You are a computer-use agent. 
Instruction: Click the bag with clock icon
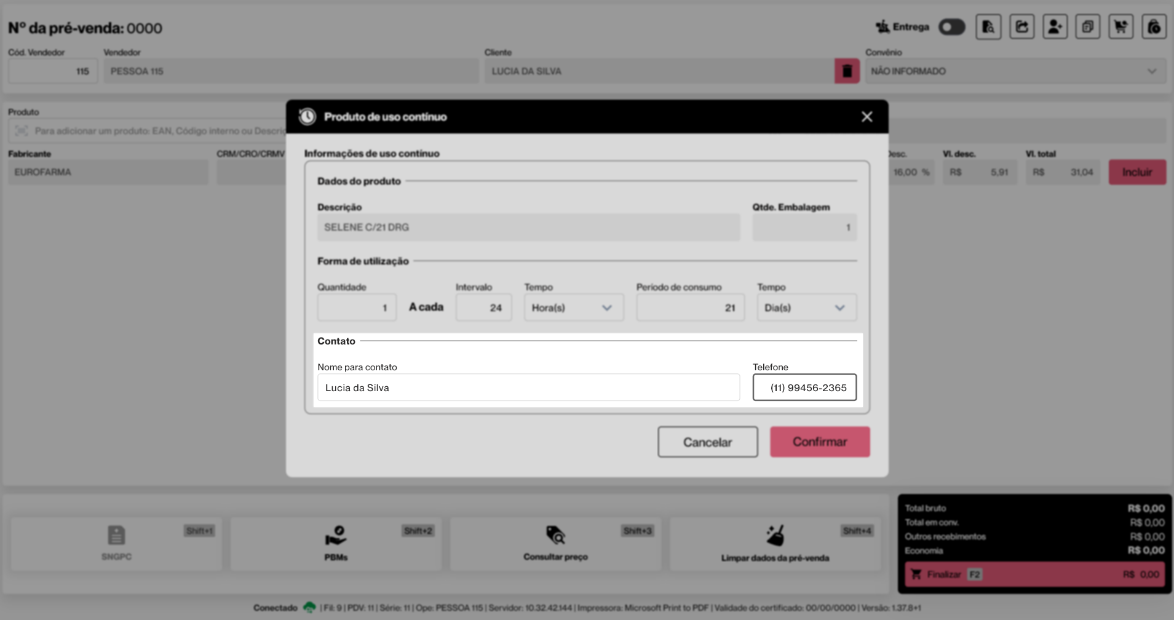click(1154, 27)
